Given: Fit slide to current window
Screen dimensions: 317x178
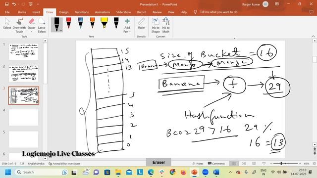Looking at the screenshot, I should (314, 164).
